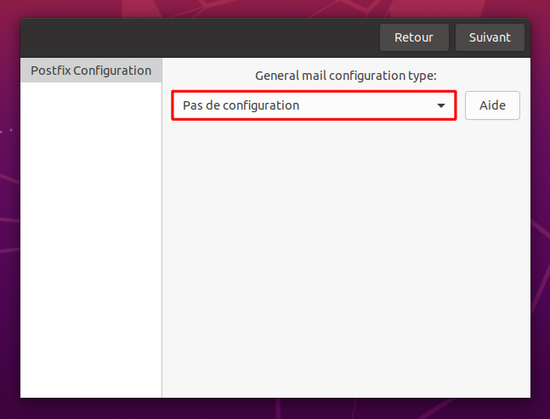The image size is (550, 419).
Task: Click the empty grey content panel below the dropdown
Action: click(x=346, y=258)
